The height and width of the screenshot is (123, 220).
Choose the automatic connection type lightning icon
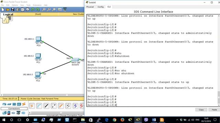tap(32, 106)
